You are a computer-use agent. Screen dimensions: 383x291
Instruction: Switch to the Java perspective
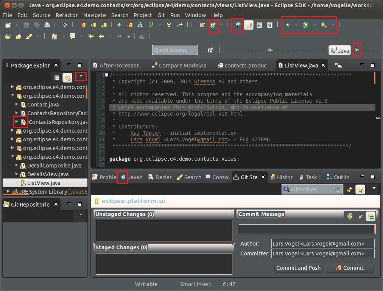pyautogui.click(x=339, y=50)
